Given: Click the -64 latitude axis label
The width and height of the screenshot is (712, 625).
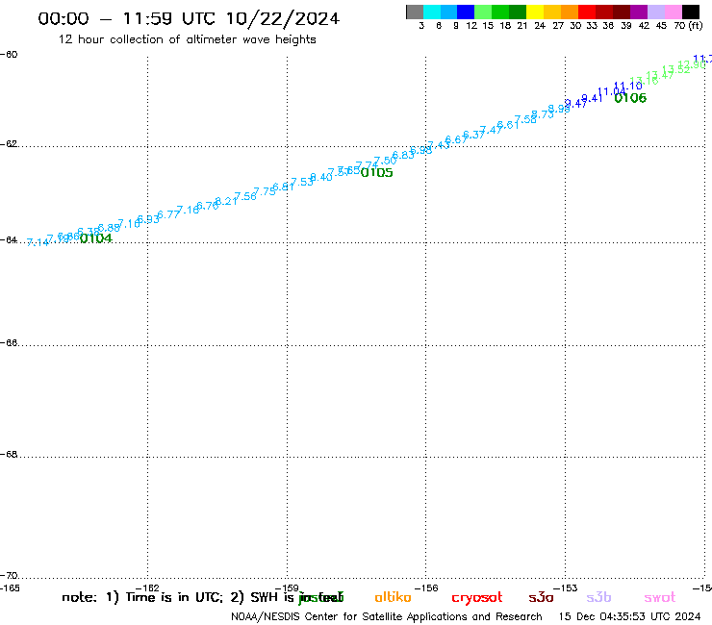Looking at the screenshot, I should 9,239.
